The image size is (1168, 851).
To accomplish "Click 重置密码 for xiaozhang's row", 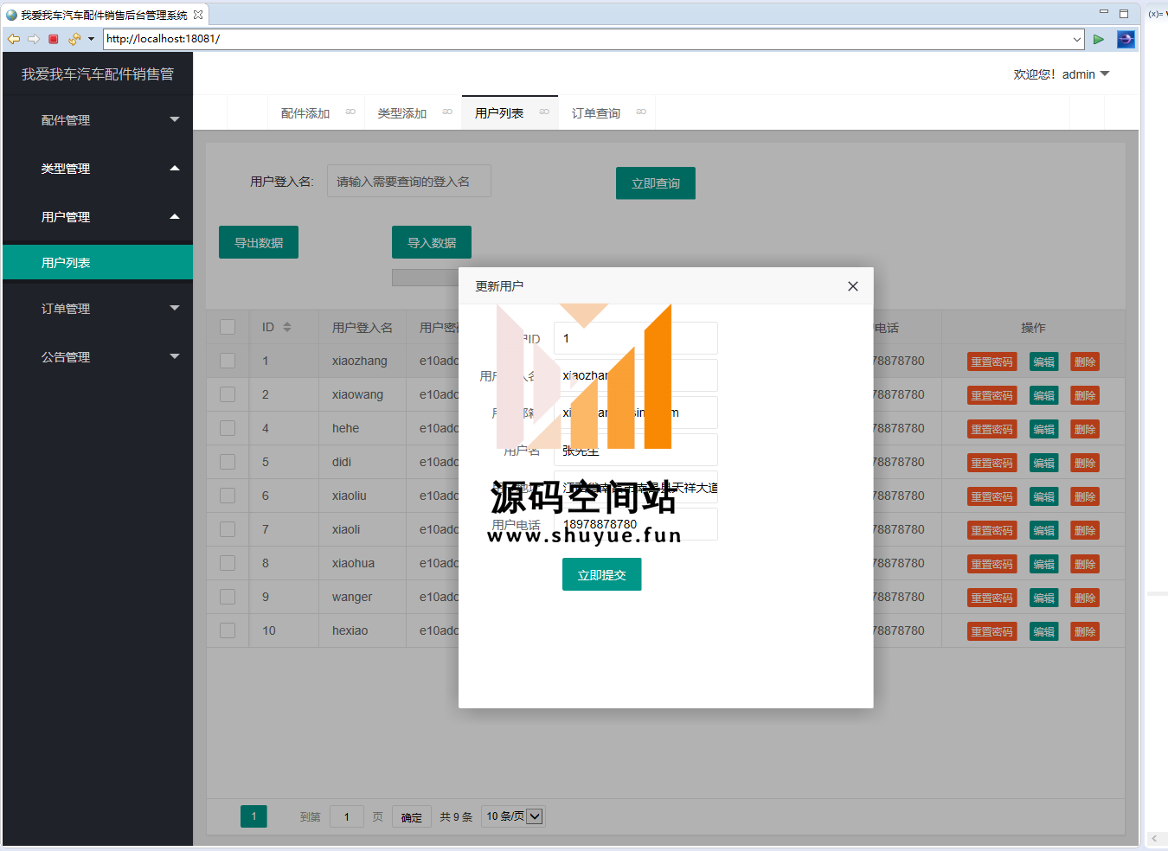I will tap(992, 362).
